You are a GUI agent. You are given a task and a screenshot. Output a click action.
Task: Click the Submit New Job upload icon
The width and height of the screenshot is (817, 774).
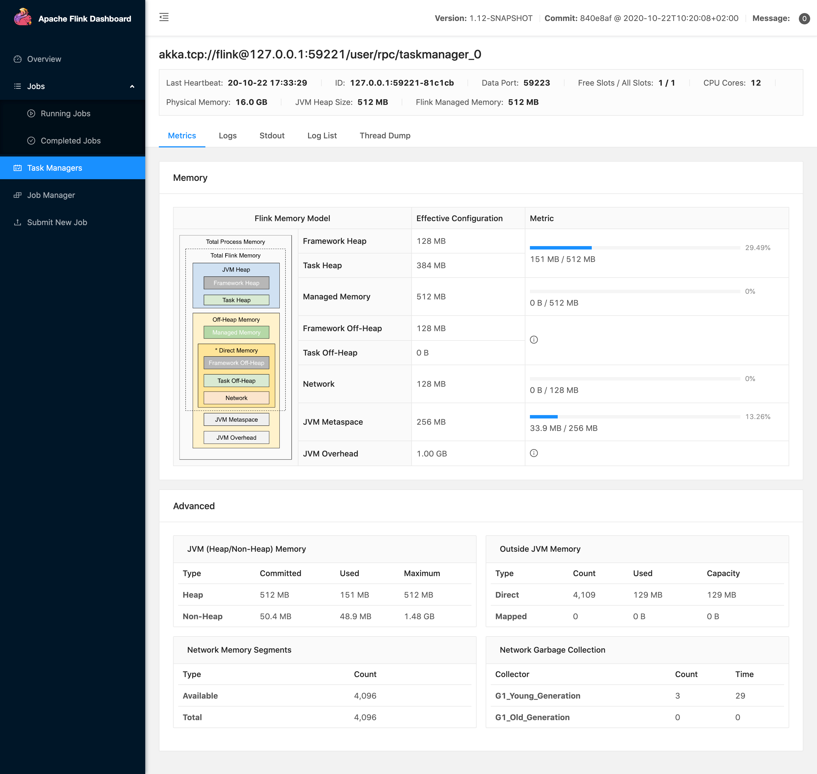click(17, 222)
